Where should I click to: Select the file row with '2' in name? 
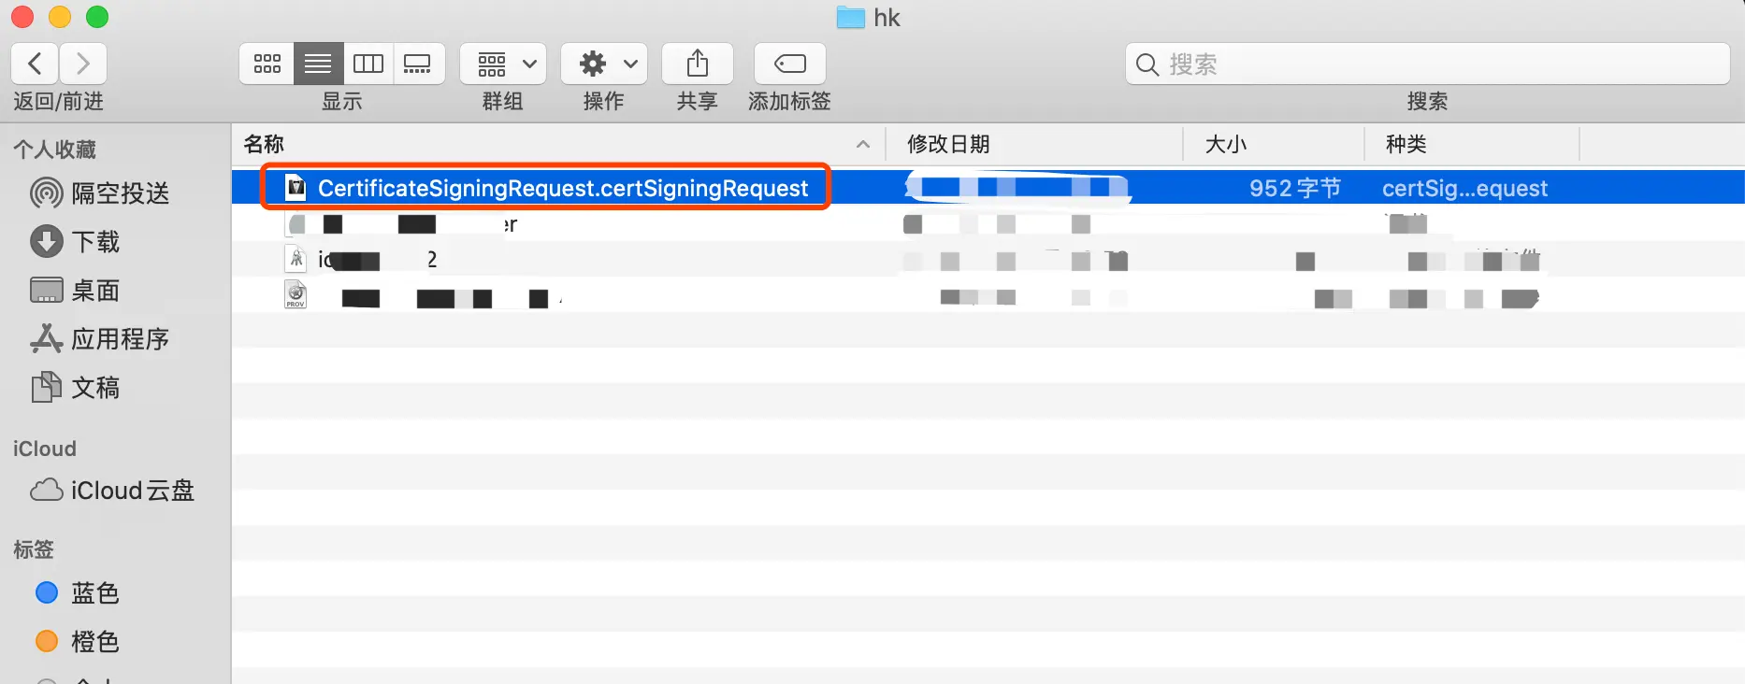pos(988,260)
